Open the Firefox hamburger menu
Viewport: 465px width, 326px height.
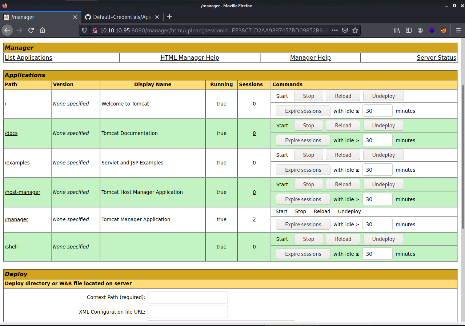click(x=458, y=30)
